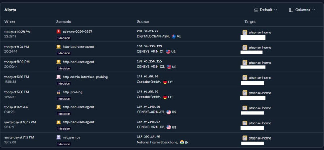Image resolution: width=324 pixels, height=150 pixels.
Task: Click the Indian flag next to IN
Action: coord(182,142)
